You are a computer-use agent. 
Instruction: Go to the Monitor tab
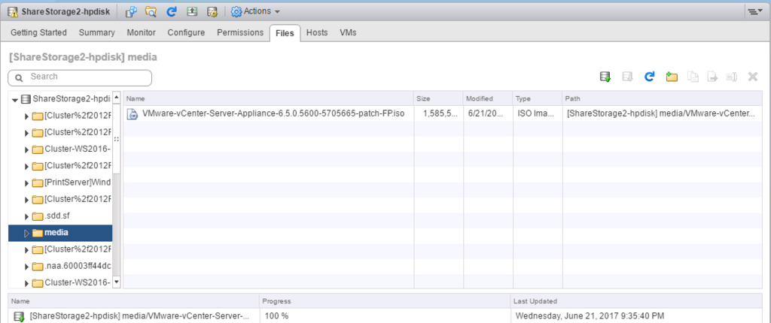(x=141, y=33)
